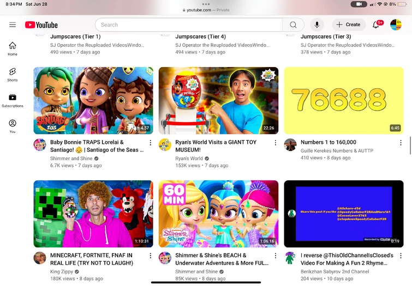Image resolution: width=412 pixels, height=286 pixels.
Task: Open title Baby Bonnie TRAPS Lorelai & Santiago
Action: [97, 146]
